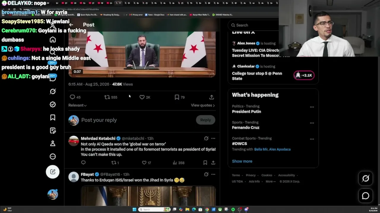Share Mehrdad Ketabchi's comment
The image size is (380, 213).
[213, 163]
